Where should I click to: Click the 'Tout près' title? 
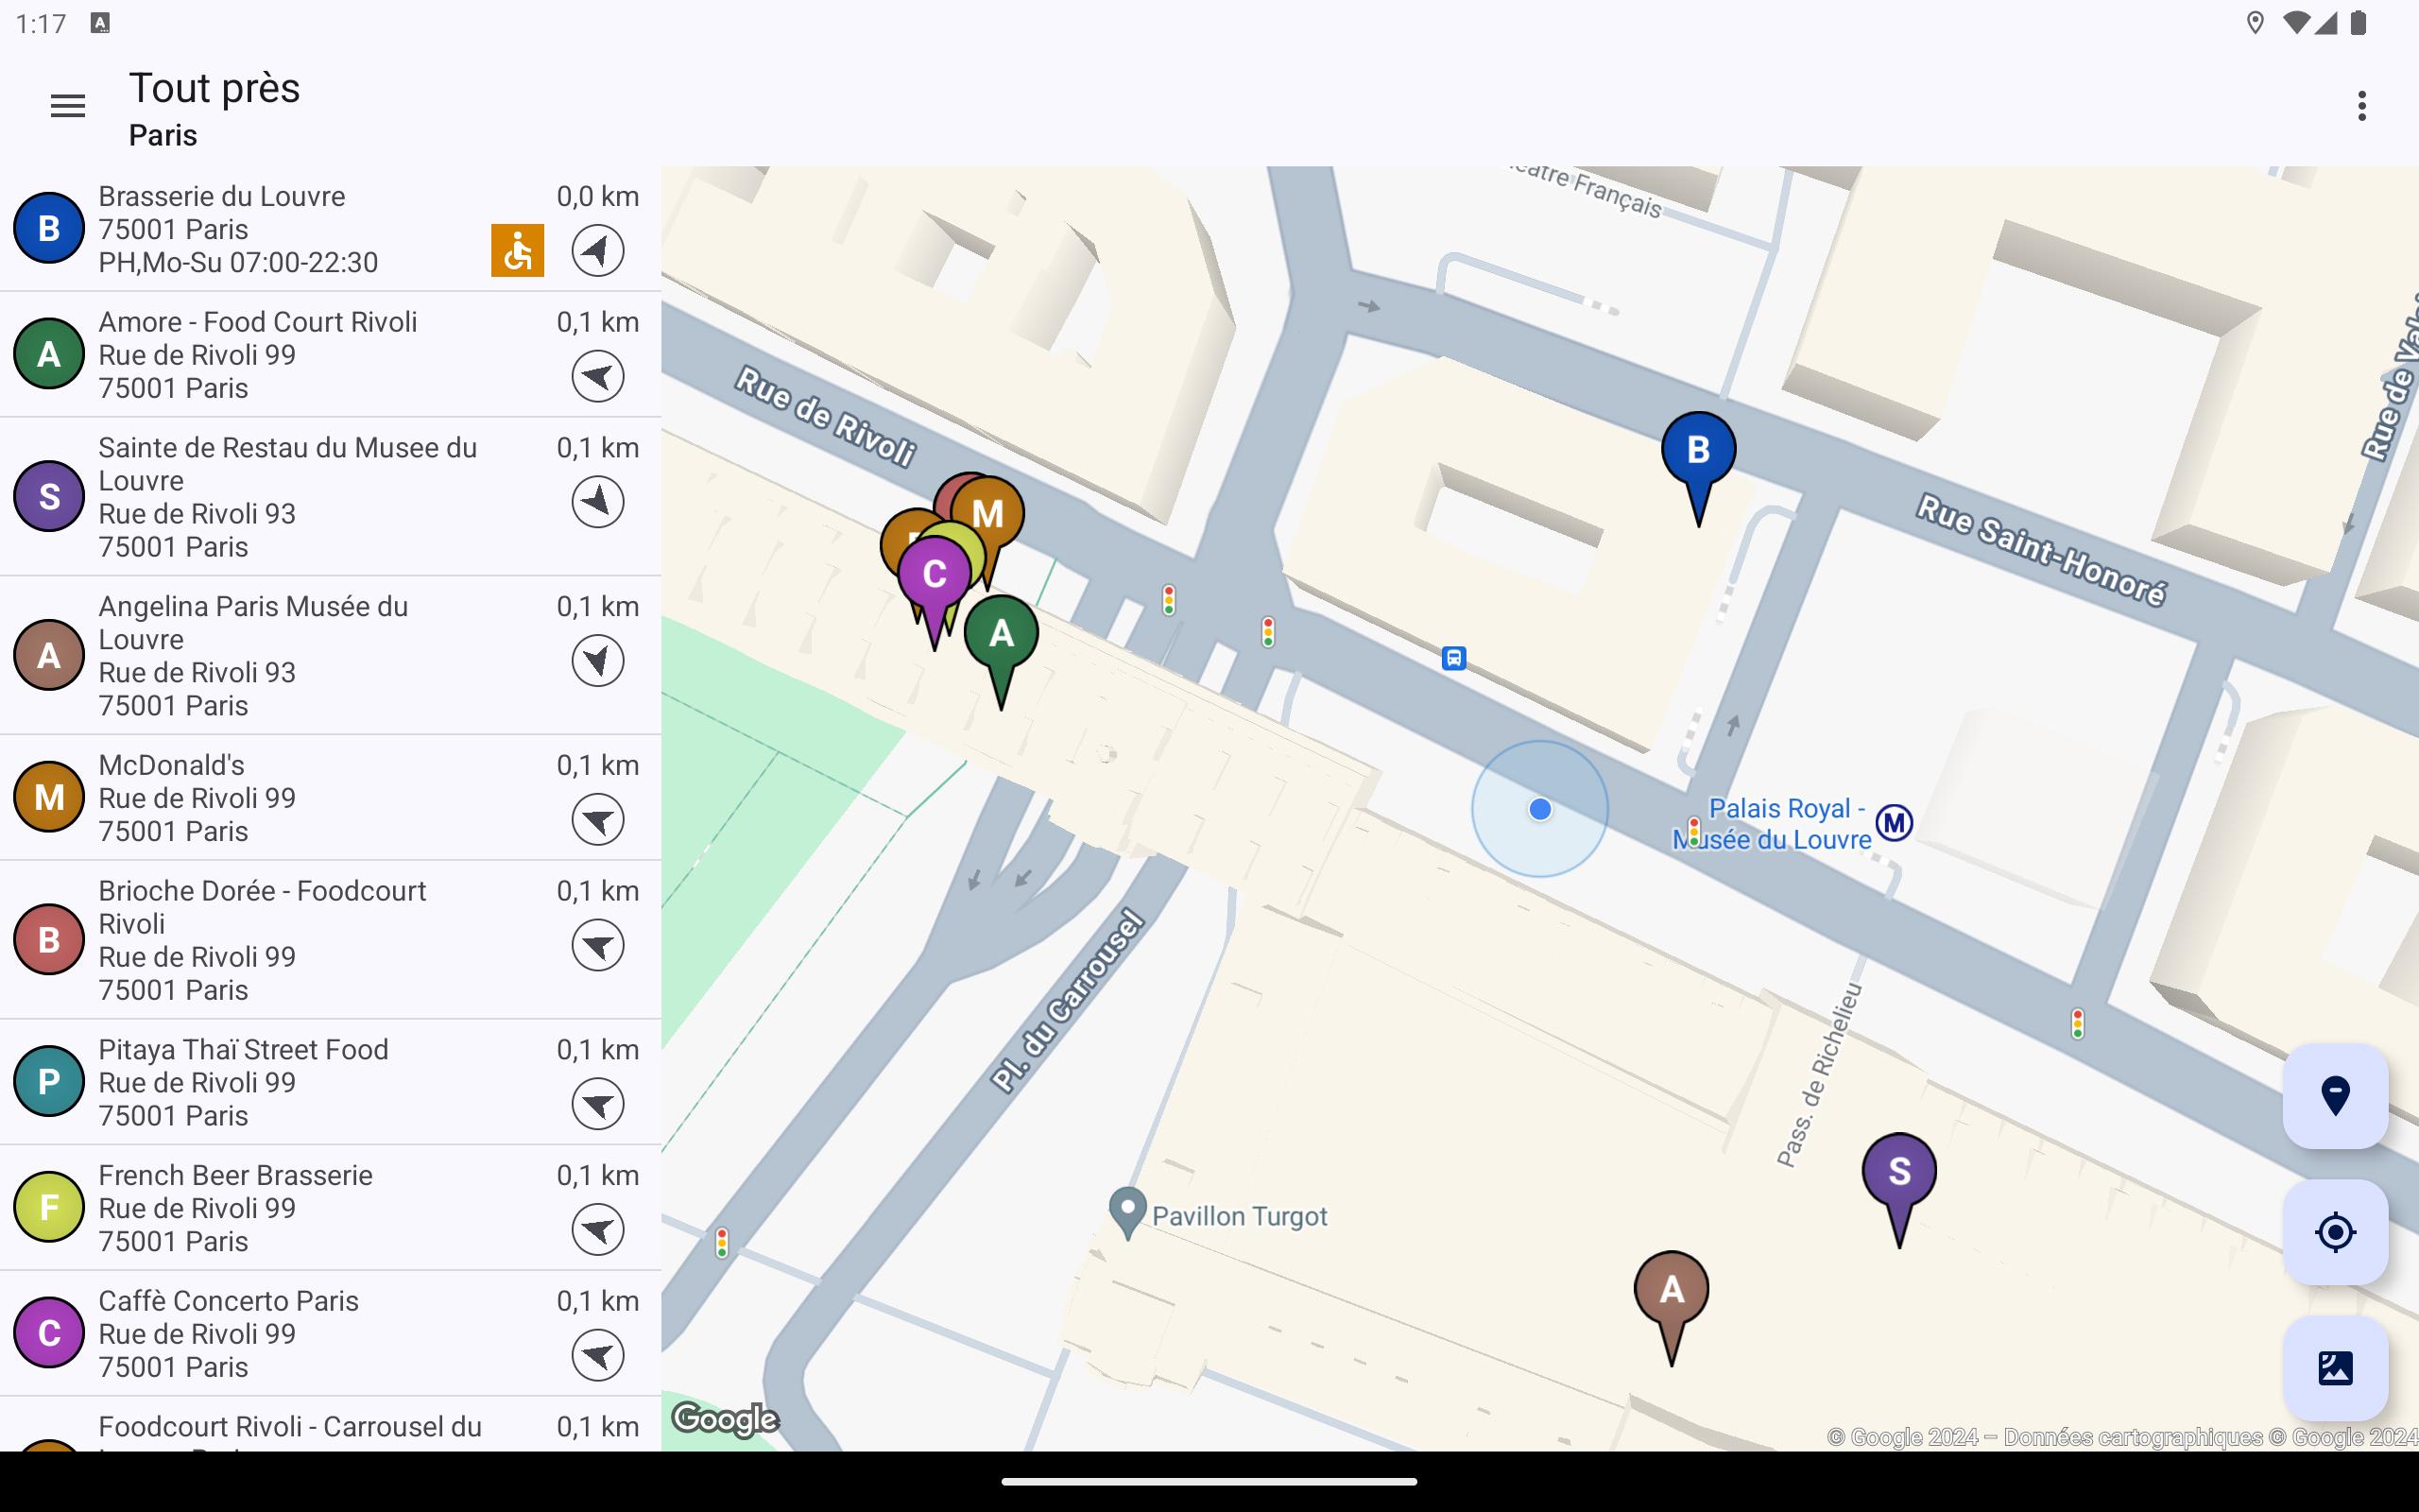(x=214, y=88)
